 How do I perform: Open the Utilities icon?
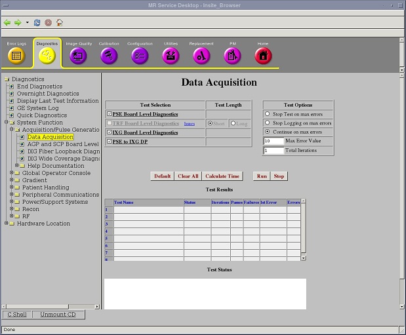pyautogui.click(x=171, y=56)
